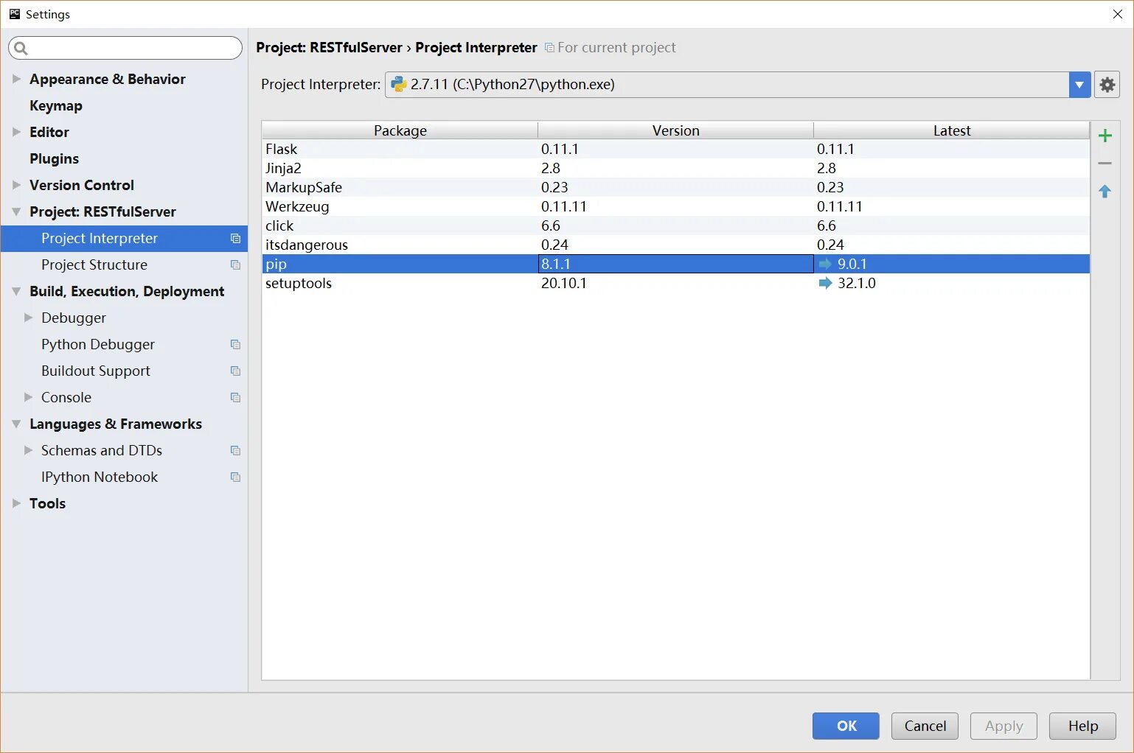
Task: Click the Project: RESTfulServer breadcrumb
Action: (x=329, y=48)
